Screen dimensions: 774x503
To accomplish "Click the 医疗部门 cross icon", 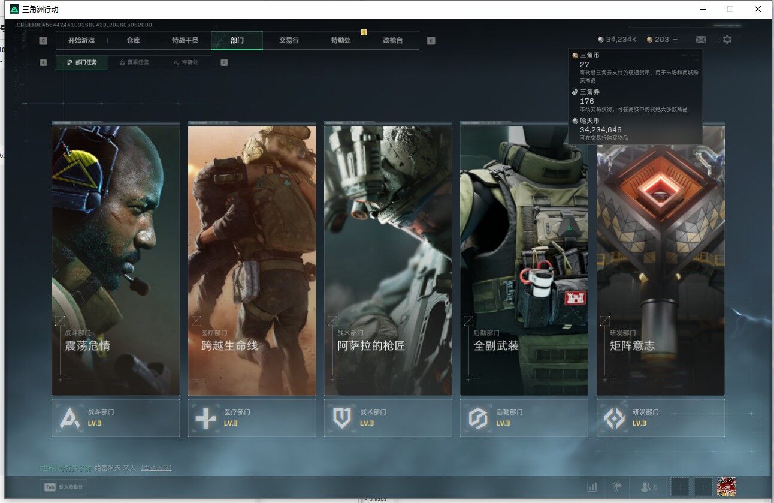I will [206, 418].
